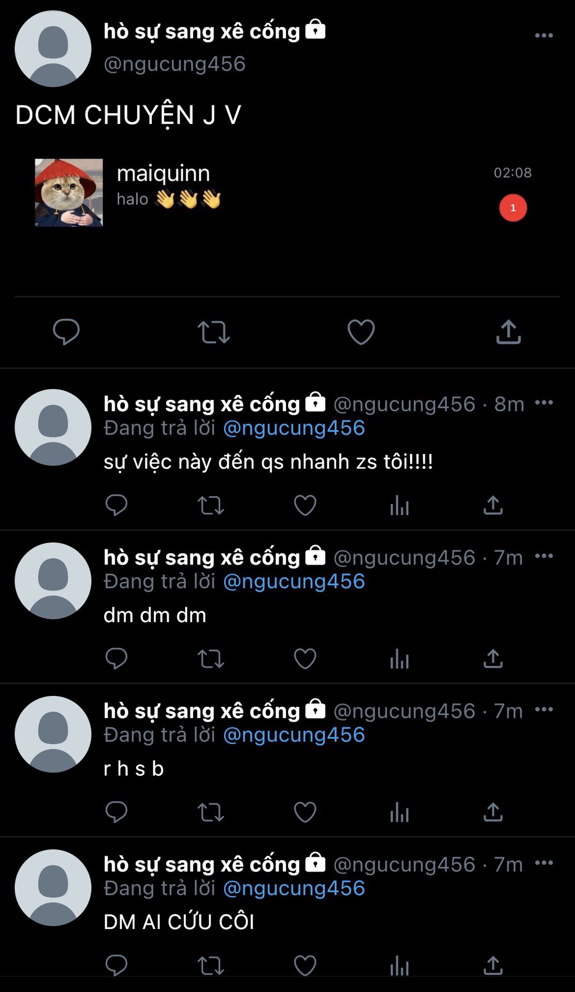Retweet the "DM AI CỨU CÔI" reply
The height and width of the screenshot is (992, 575).
[211, 965]
